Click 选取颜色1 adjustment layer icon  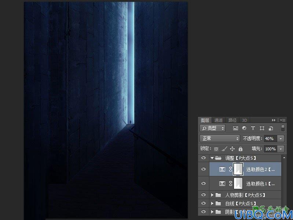click(222, 184)
